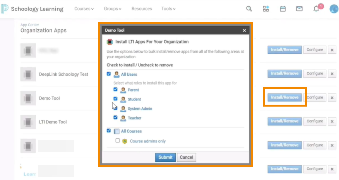
Task: Click Configure for DeepLink Schoology Test
Action: pos(315,73)
